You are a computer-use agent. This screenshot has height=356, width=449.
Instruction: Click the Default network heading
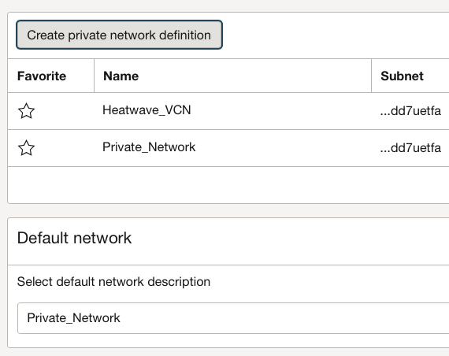pyautogui.click(x=75, y=238)
